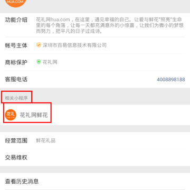Open the 经营范围 row
This screenshot has height=190, width=190.
click(x=95, y=140)
